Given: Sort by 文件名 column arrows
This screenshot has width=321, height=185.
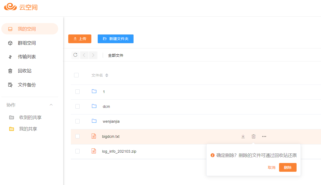Looking at the screenshot, I should pyautogui.click(x=107, y=75).
